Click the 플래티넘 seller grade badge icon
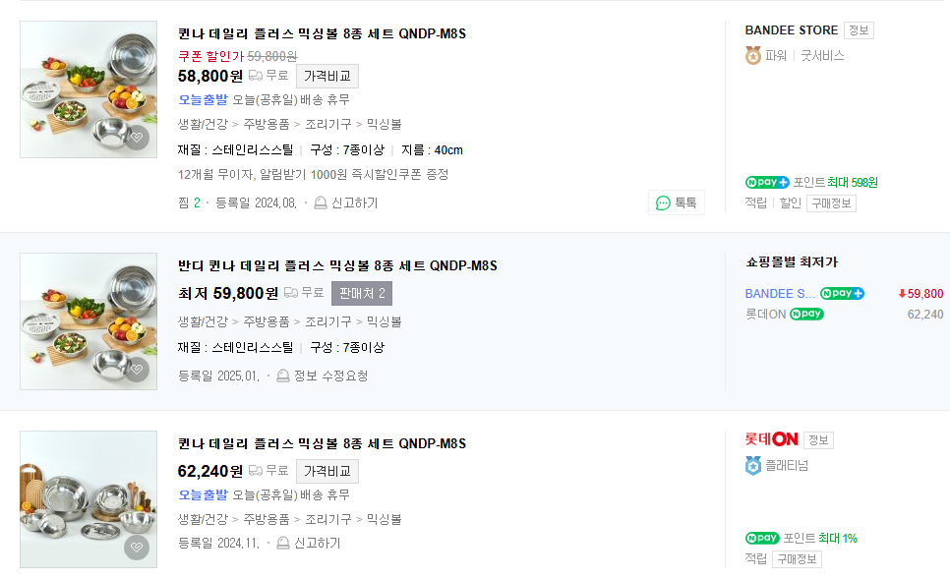The image size is (950, 579). coord(753,465)
